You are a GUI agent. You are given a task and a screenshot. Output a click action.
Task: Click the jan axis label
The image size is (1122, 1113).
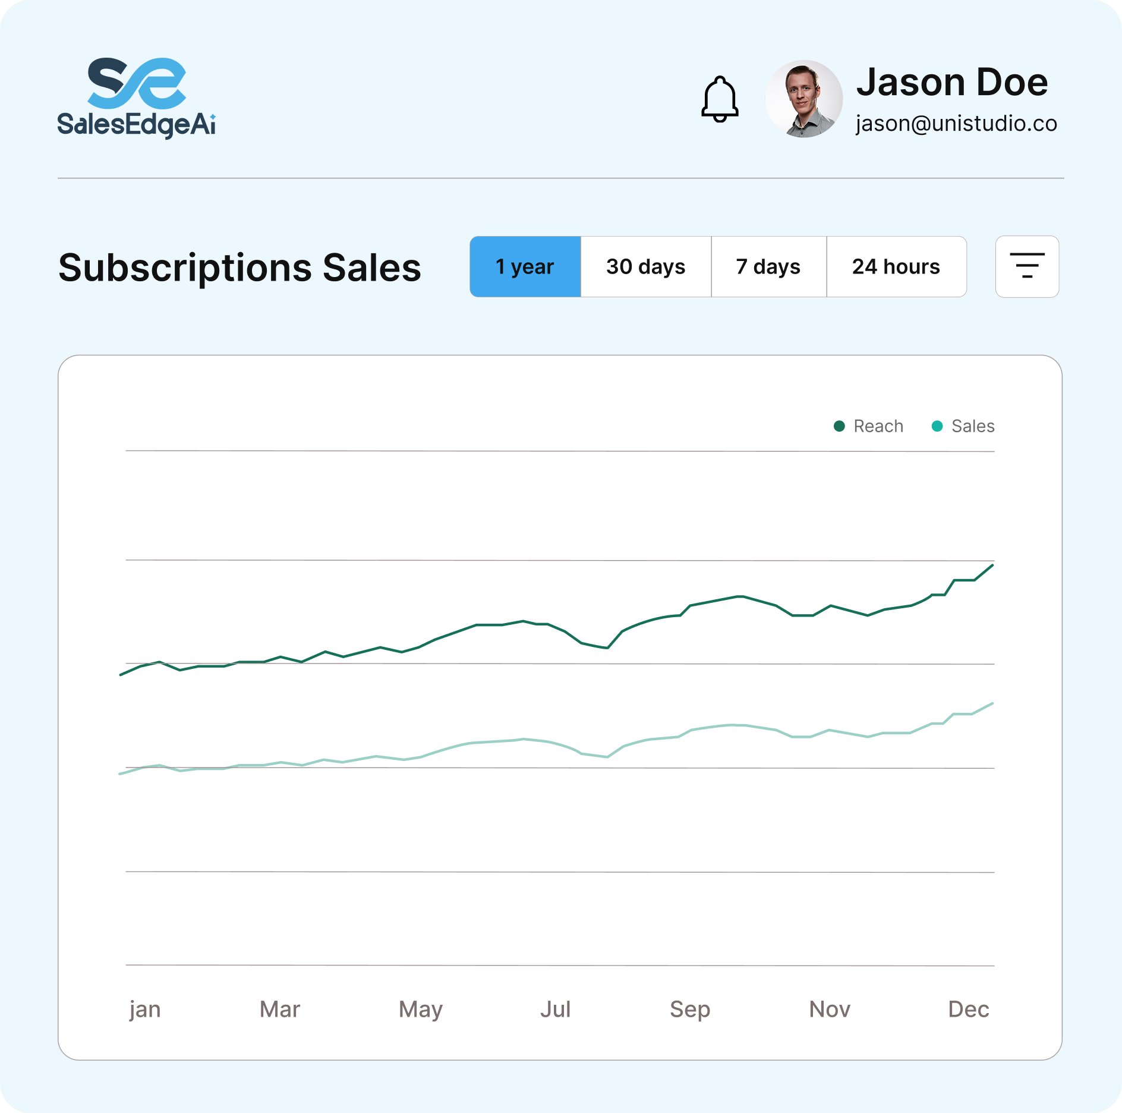pos(145,1010)
